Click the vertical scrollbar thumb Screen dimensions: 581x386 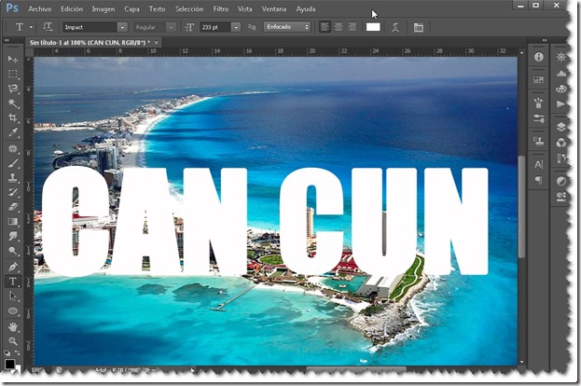pos(521,207)
